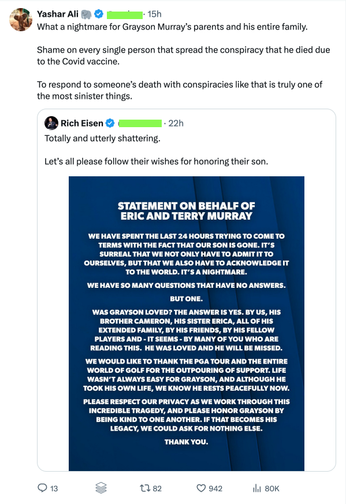Click Rich Eisen's verified checkmark

(x=110, y=123)
